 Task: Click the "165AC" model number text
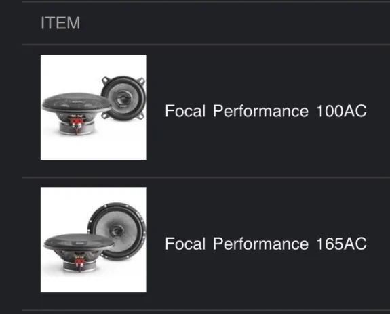[x=341, y=244]
